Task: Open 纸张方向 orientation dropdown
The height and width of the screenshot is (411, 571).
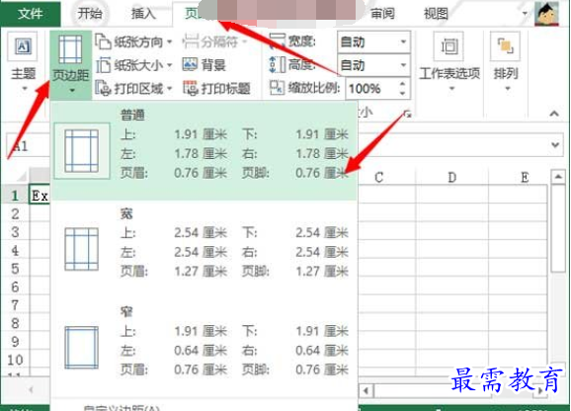Action: click(x=133, y=41)
